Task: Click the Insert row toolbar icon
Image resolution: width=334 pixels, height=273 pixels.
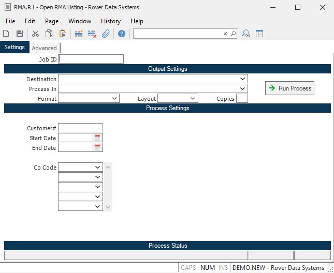Action: click(x=79, y=34)
